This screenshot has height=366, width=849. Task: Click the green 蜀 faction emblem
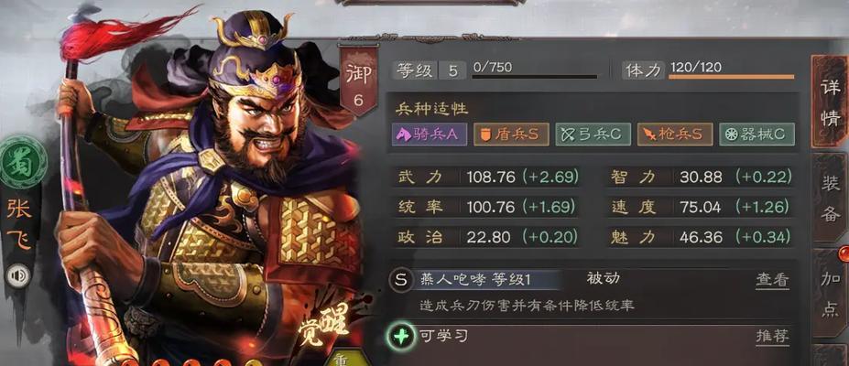(x=23, y=162)
